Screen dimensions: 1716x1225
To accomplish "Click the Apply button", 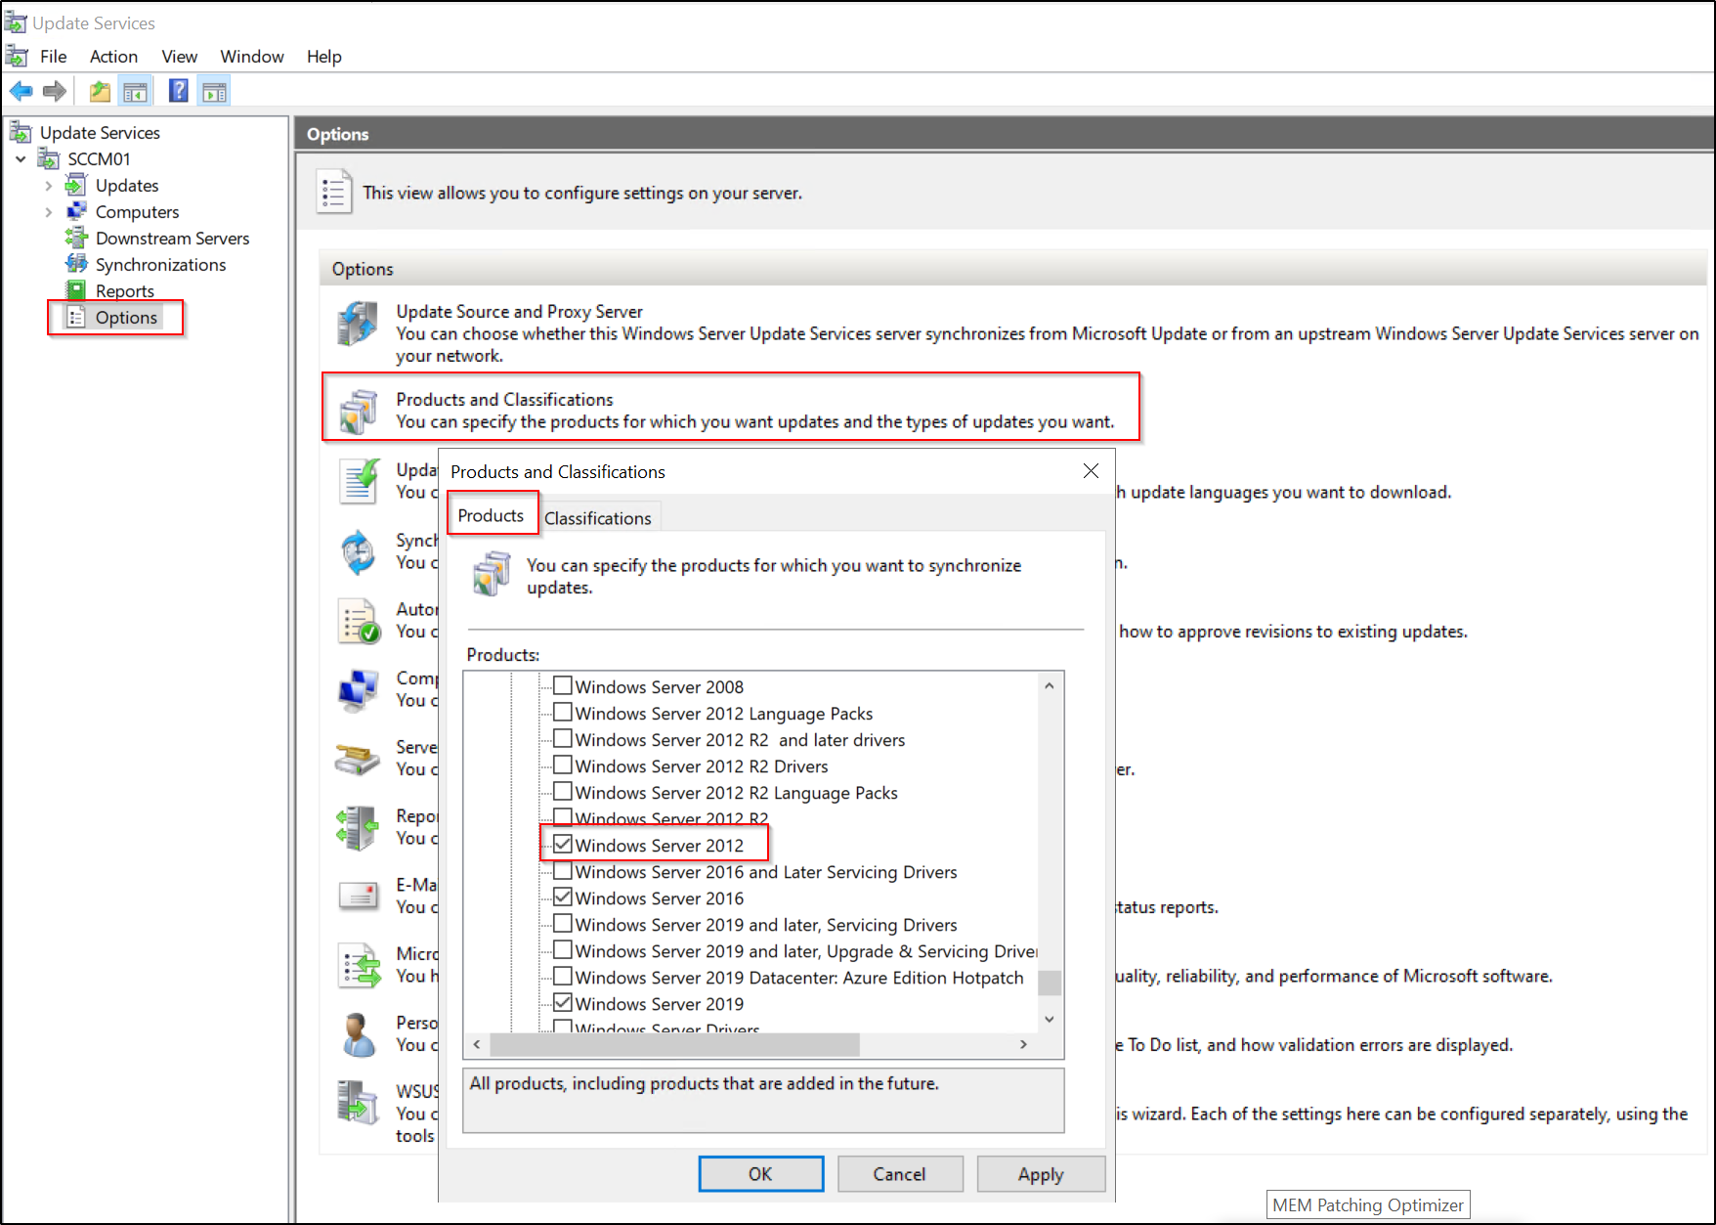I will [x=1041, y=1174].
